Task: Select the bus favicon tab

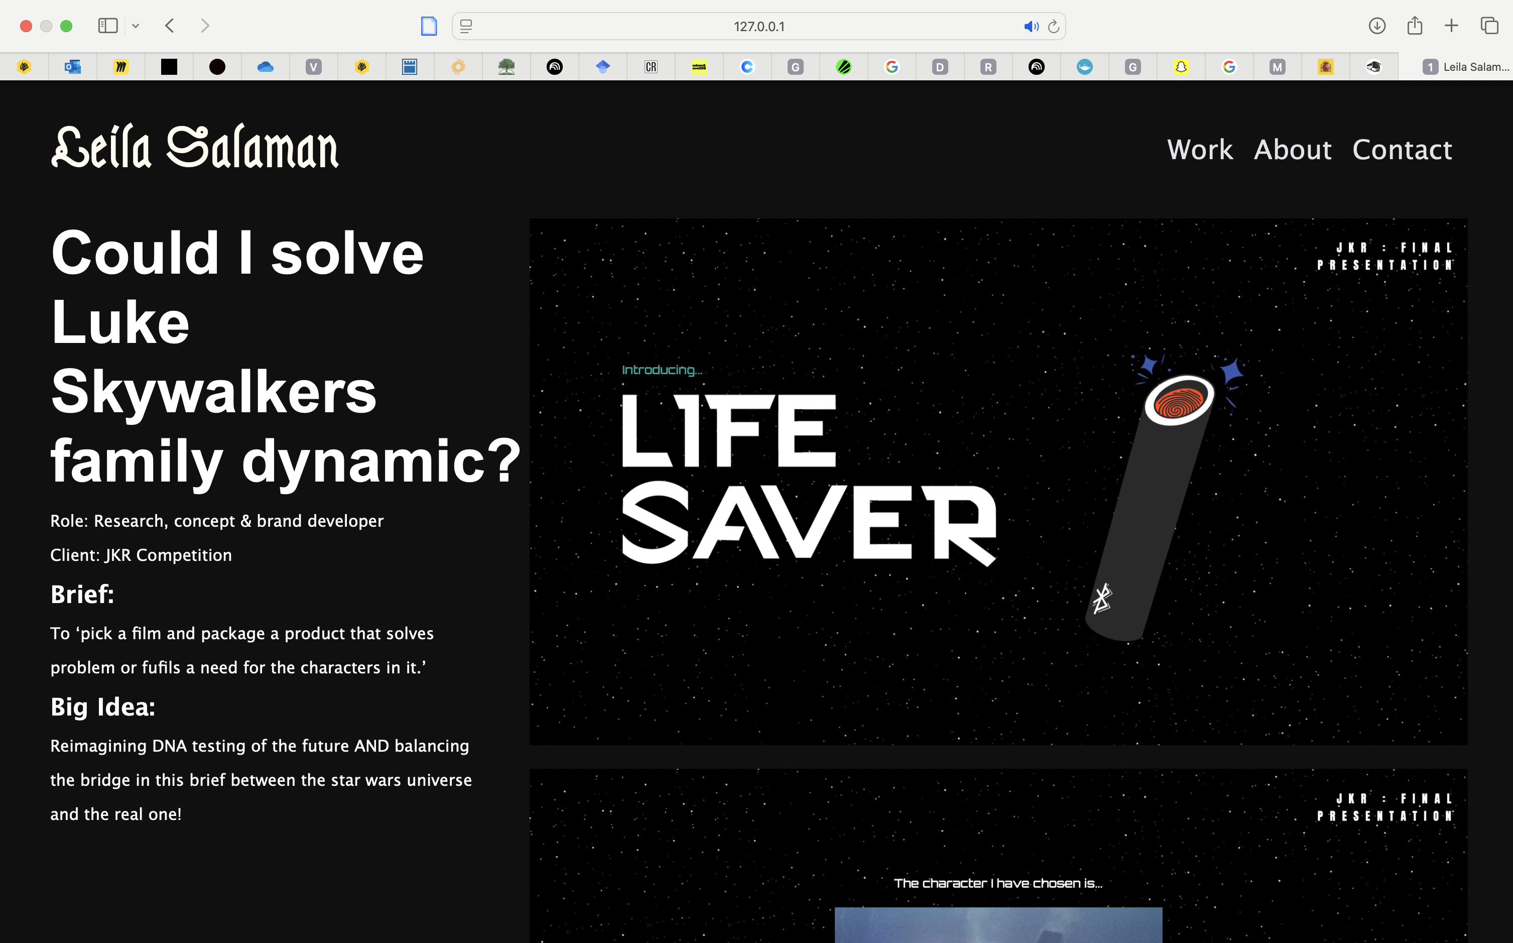Action: [1373, 67]
